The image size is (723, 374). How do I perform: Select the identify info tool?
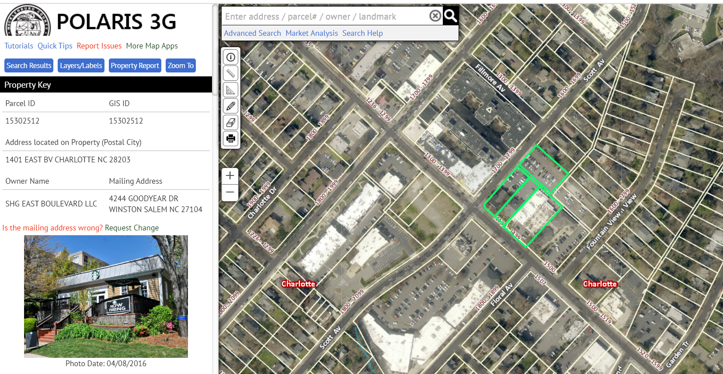click(231, 57)
